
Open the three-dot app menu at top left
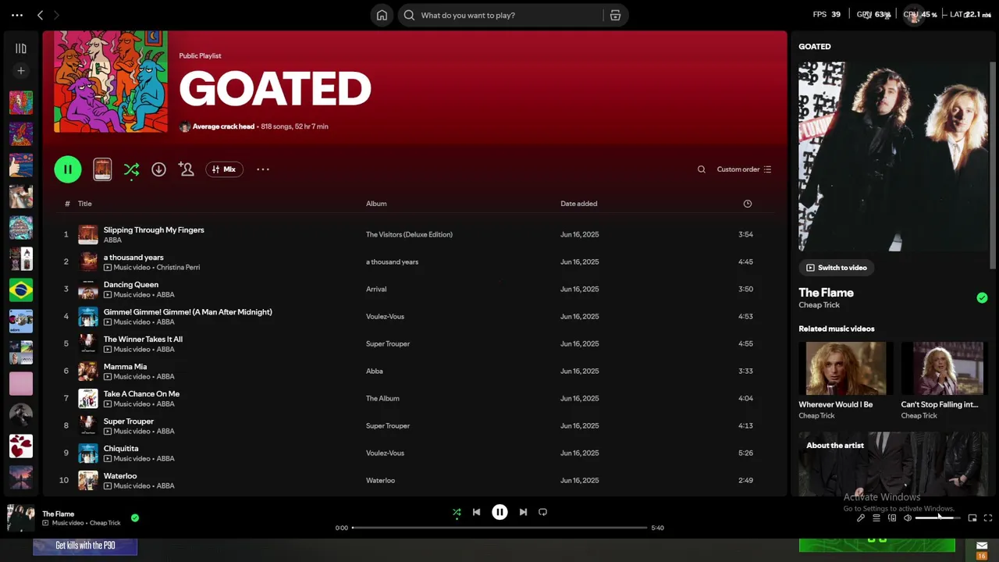[x=17, y=15]
